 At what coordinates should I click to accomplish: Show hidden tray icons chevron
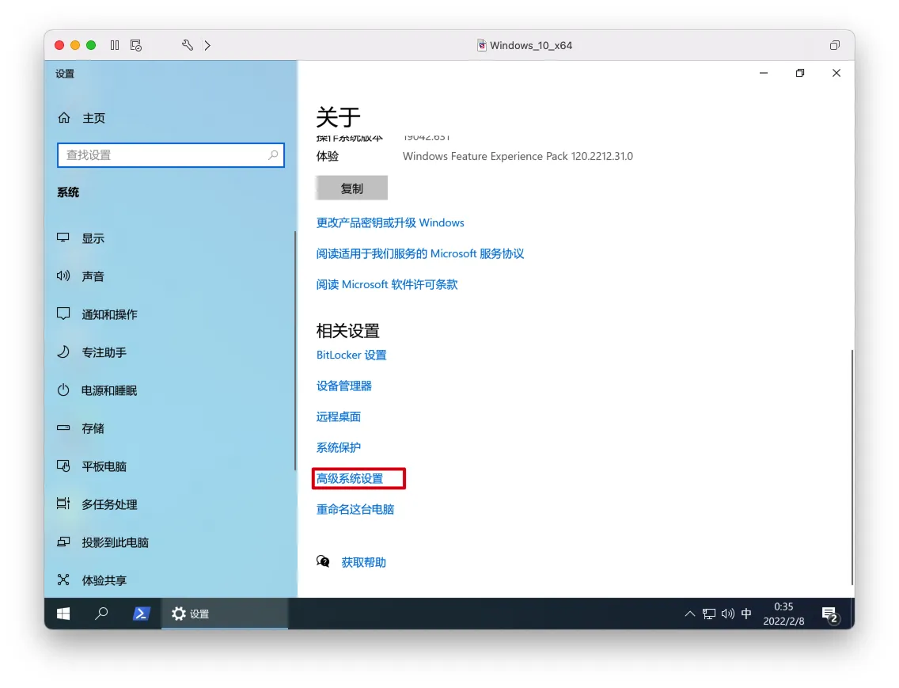[690, 614]
